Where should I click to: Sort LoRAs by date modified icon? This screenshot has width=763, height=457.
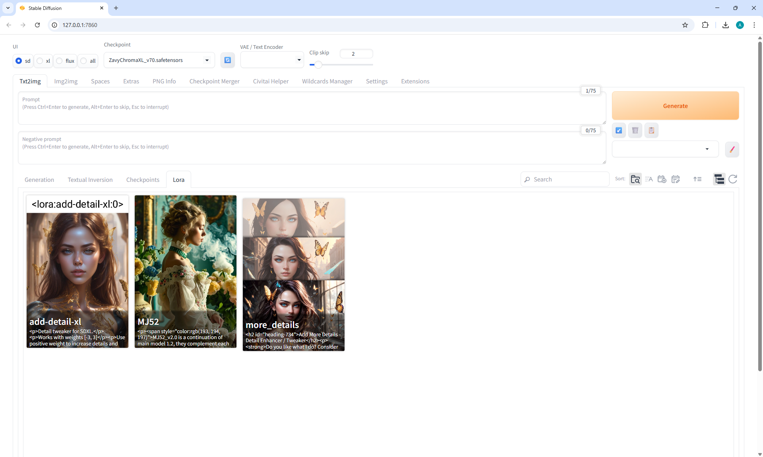pyautogui.click(x=676, y=179)
